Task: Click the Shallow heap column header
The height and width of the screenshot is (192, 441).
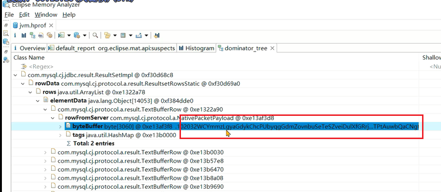Action: point(431,58)
